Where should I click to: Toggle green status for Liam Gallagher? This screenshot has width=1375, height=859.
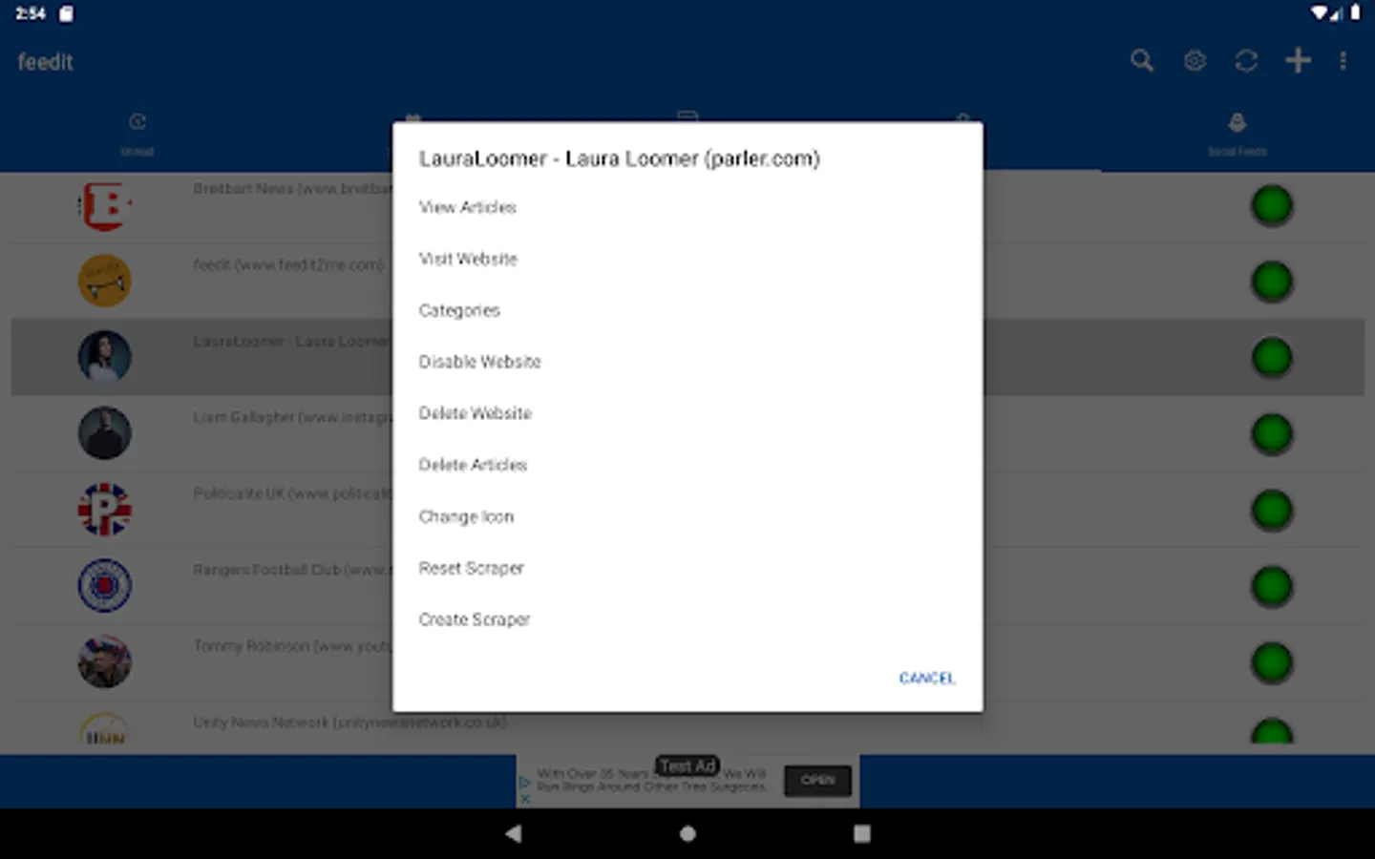[x=1272, y=434]
